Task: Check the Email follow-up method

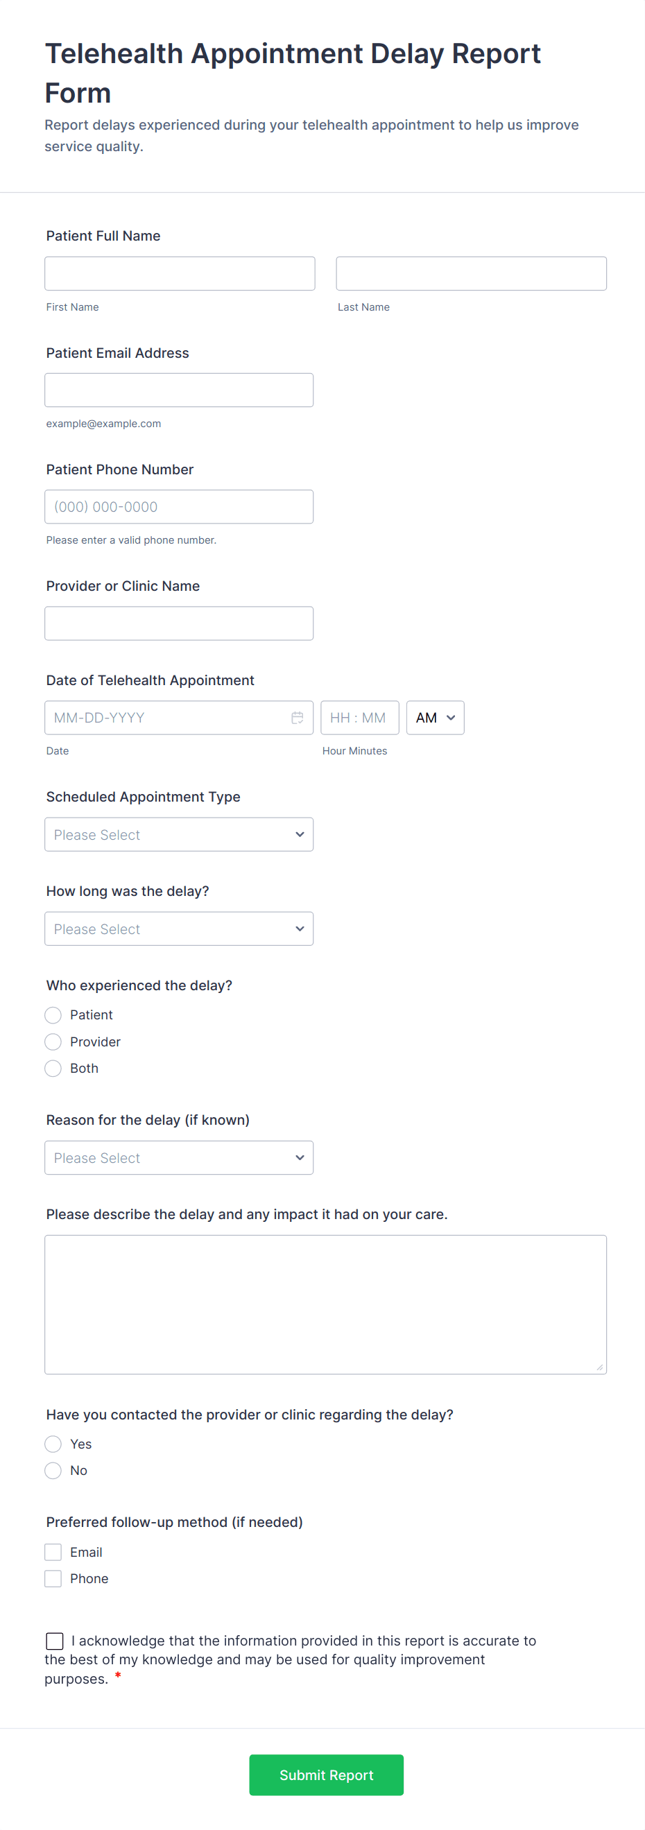Action: point(53,1552)
